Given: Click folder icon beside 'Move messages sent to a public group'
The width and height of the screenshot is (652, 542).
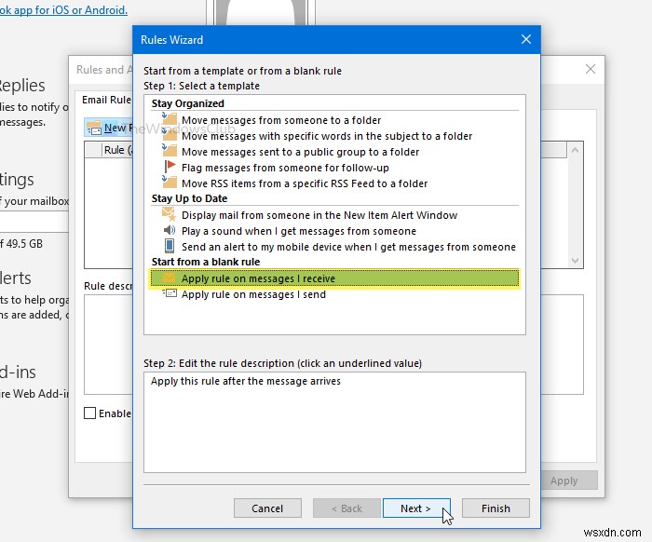Looking at the screenshot, I should point(170,150).
